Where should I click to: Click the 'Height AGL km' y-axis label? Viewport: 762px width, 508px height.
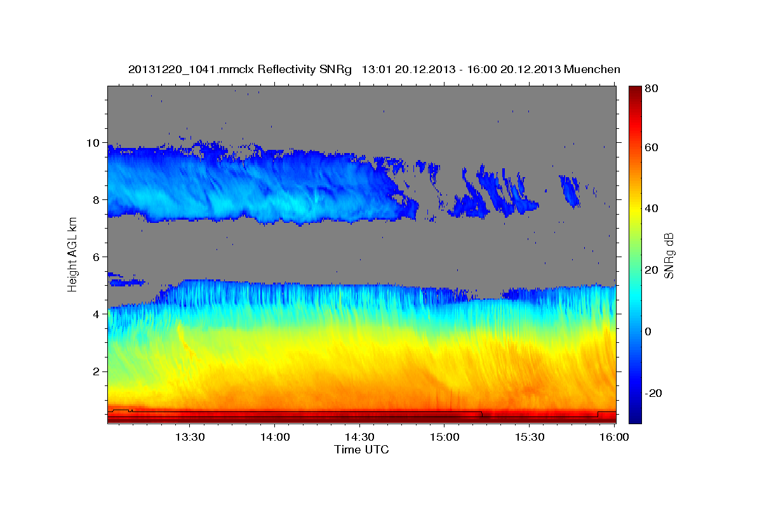(72, 255)
